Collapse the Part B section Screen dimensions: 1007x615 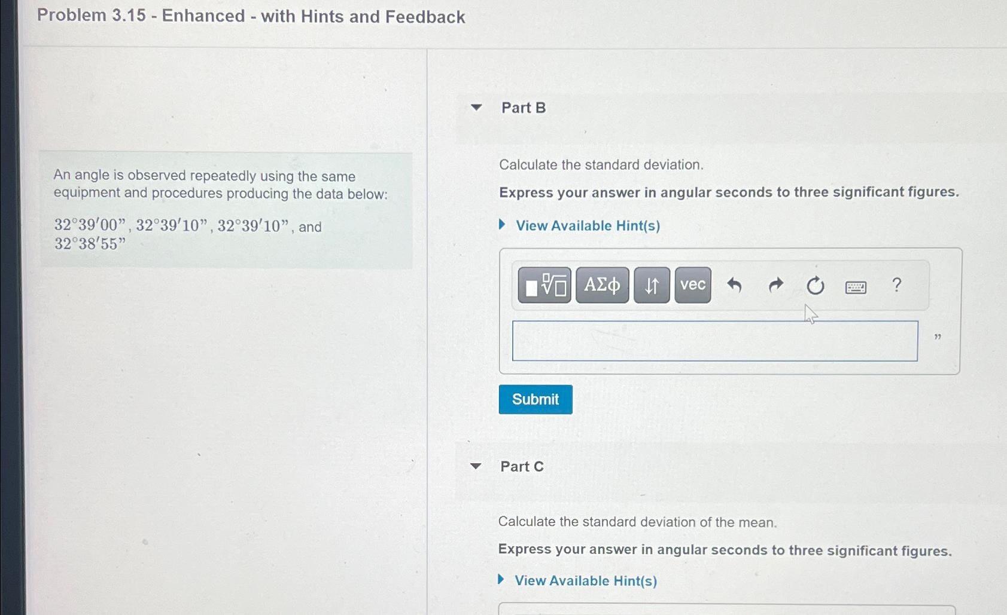(x=476, y=108)
